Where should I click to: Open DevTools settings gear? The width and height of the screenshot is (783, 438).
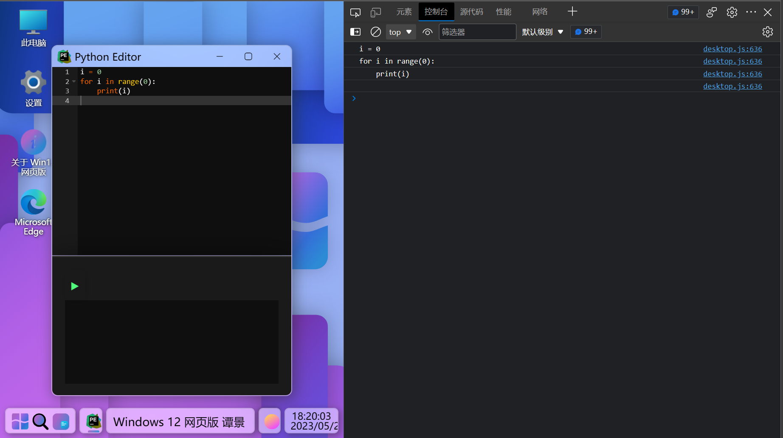tap(731, 12)
